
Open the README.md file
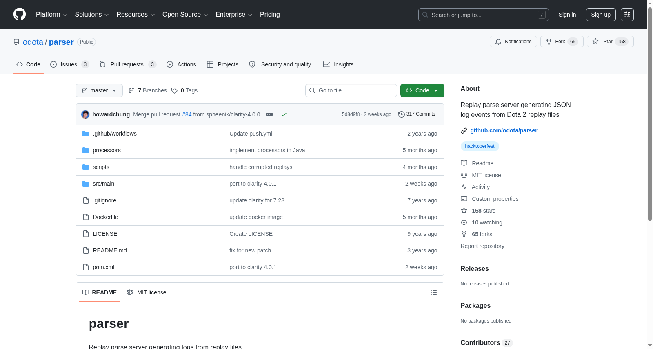(x=110, y=250)
